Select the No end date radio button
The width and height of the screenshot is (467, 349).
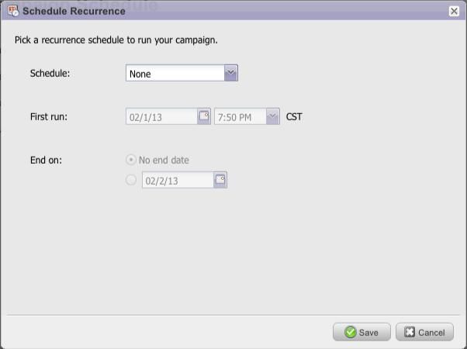tap(130, 161)
